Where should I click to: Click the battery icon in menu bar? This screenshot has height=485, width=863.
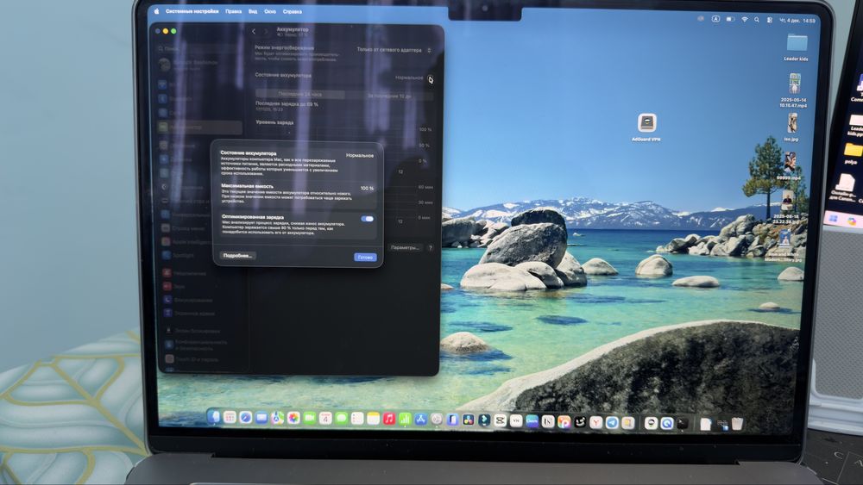tap(730, 19)
